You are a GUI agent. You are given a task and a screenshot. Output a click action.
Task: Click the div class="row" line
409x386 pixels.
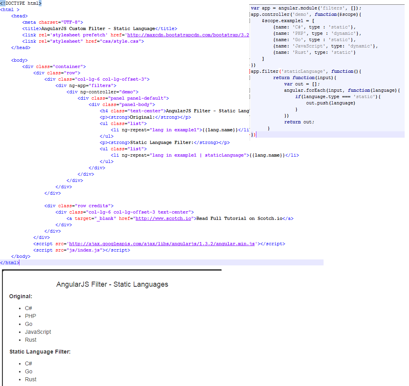(x=57, y=73)
